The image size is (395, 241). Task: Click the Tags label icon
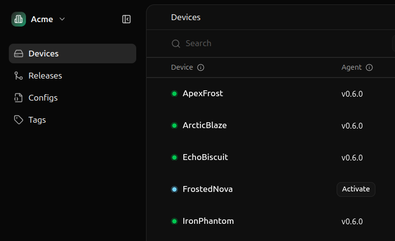tap(19, 120)
